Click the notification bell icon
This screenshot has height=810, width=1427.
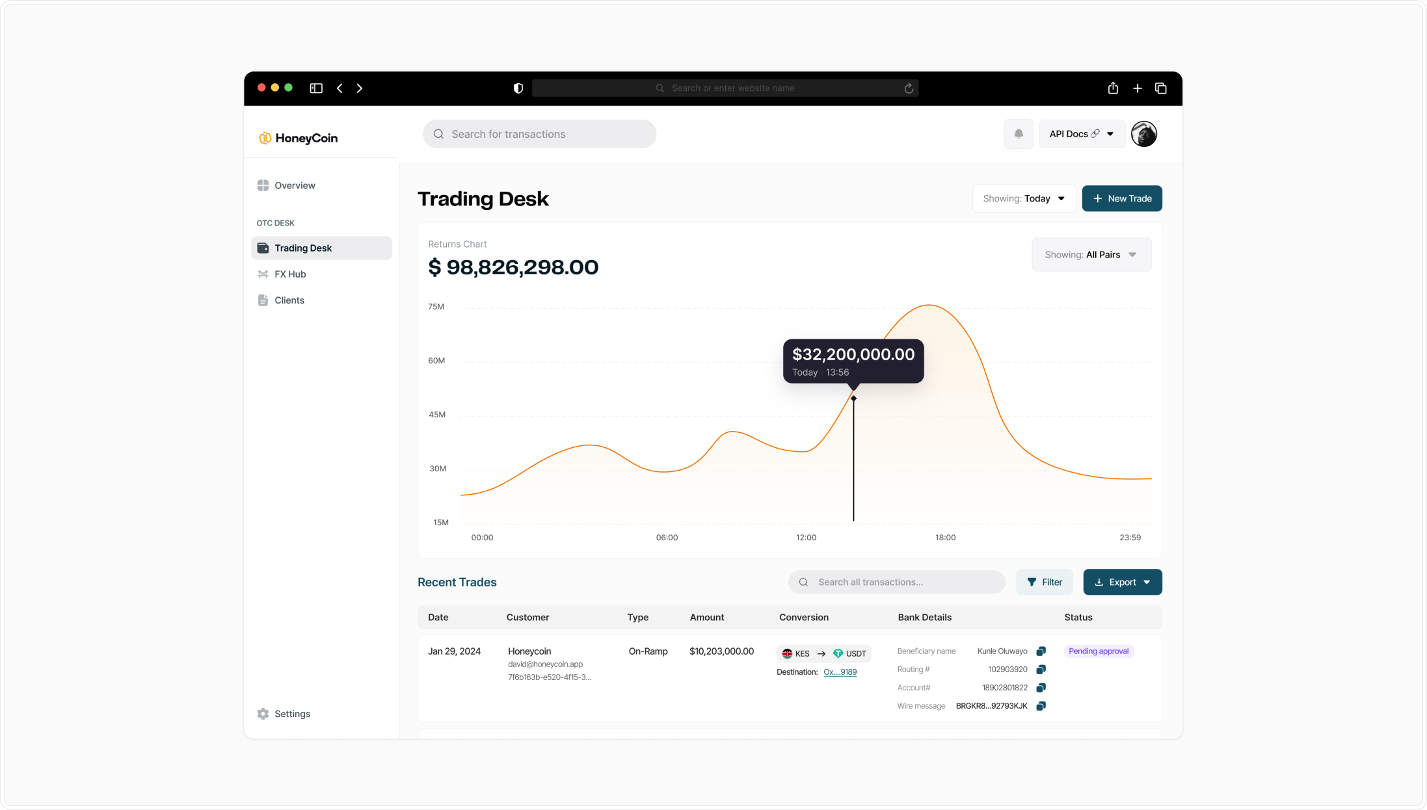coord(1019,134)
